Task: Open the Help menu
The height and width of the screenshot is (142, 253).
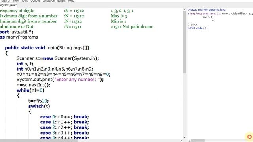Action: tap(71, 1)
